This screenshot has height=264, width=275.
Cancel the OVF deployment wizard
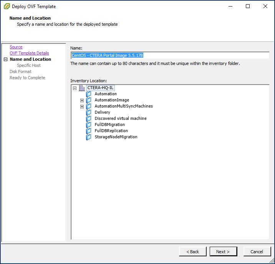pyautogui.click(x=257, y=252)
